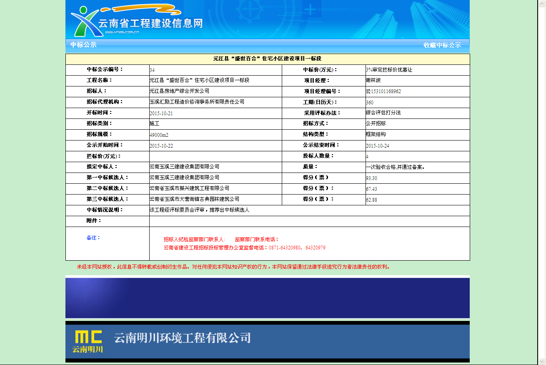This screenshot has height=365, width=546.
Task: Click the 一次验收合格,并通过备案 value
Action: pyautogui.click(x=395, y=167)
